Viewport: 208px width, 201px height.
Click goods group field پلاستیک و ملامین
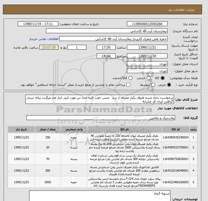coord(101,118)
